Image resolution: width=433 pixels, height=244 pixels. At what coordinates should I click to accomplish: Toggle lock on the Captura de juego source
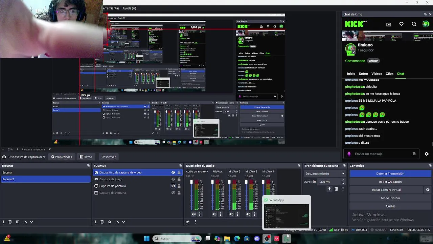(179, 179)
